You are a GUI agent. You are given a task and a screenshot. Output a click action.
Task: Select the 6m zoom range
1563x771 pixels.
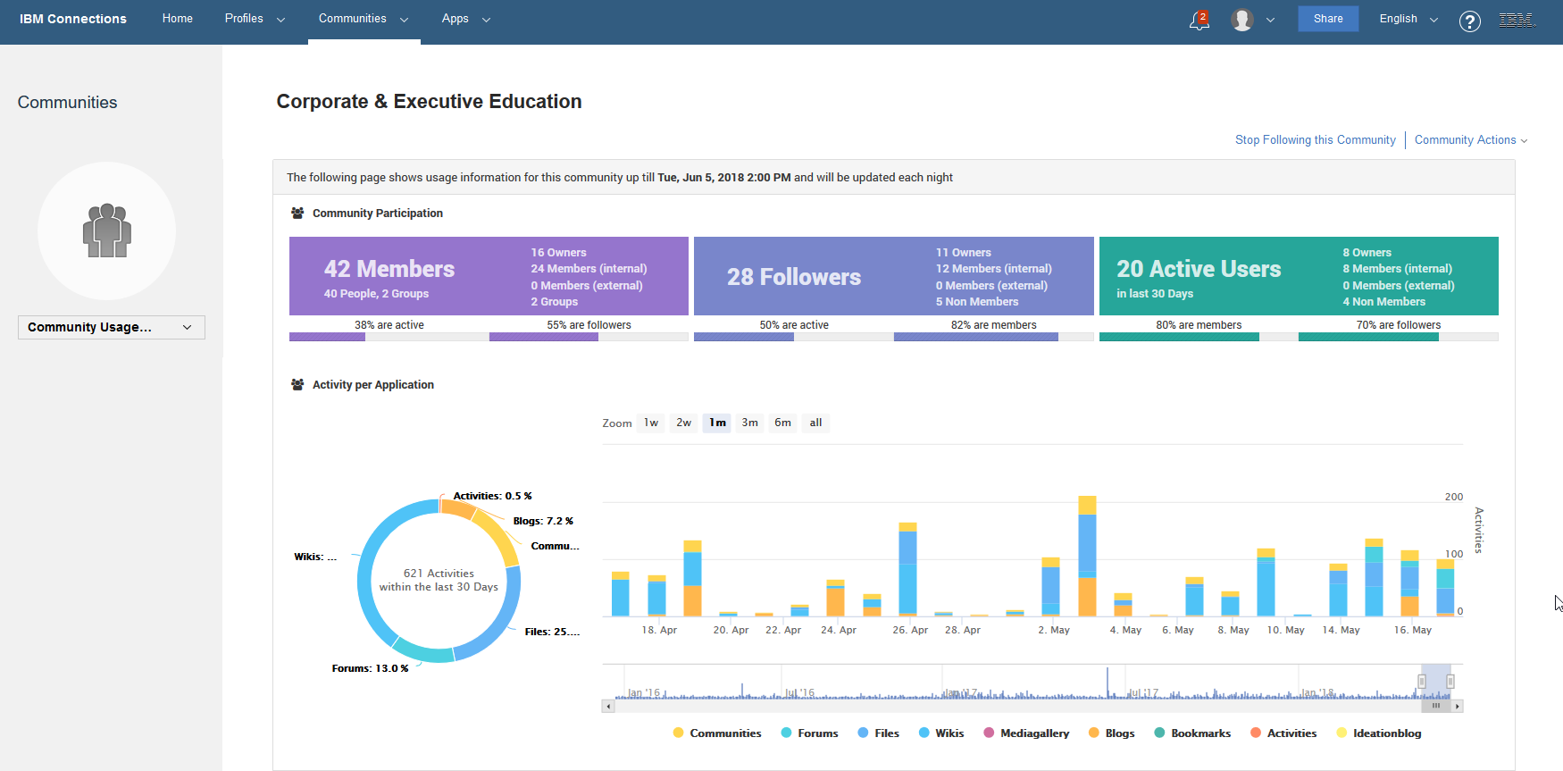(782, 423)
